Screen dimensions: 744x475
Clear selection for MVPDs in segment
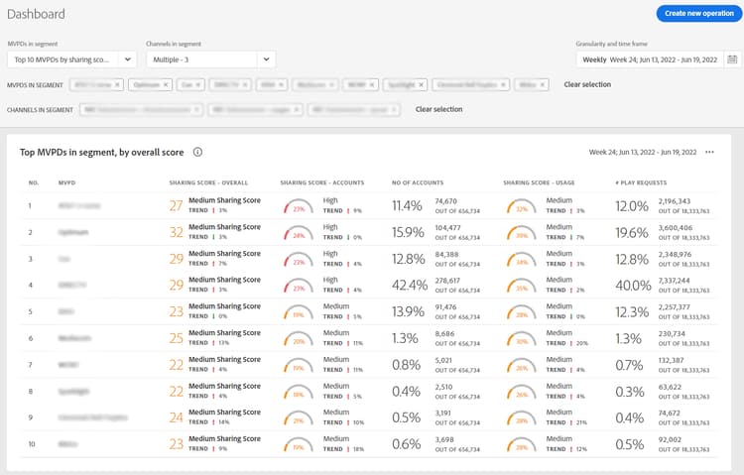point(587,85)
